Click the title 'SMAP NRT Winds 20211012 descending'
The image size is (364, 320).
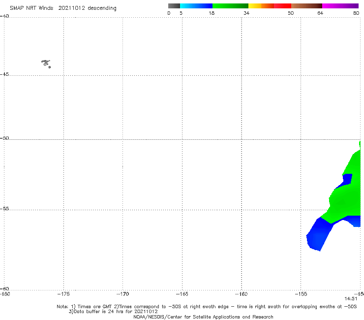63,8
